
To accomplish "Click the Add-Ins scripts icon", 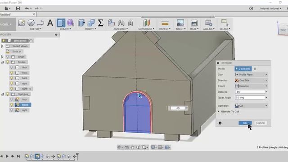I will point(209,23).
